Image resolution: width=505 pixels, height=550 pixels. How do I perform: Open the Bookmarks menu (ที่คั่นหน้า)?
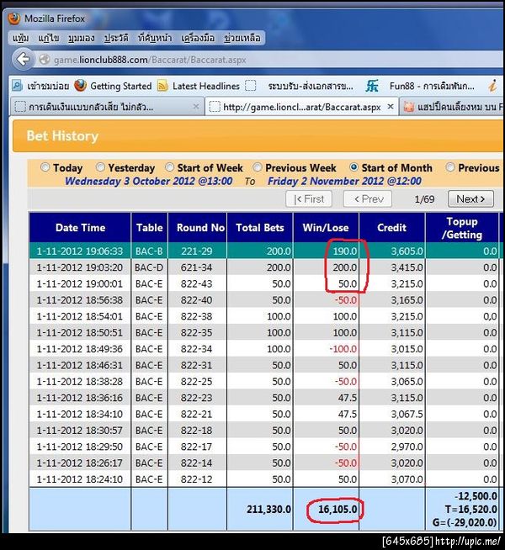point(155,38)
